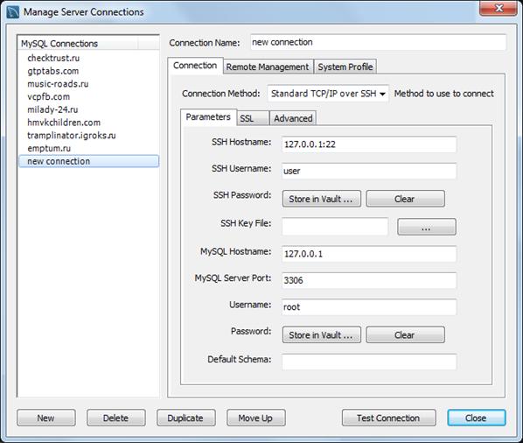The width and height of the screenshot is (523, 443).
Task: Click the Delete button
Action: coord(116,418)
